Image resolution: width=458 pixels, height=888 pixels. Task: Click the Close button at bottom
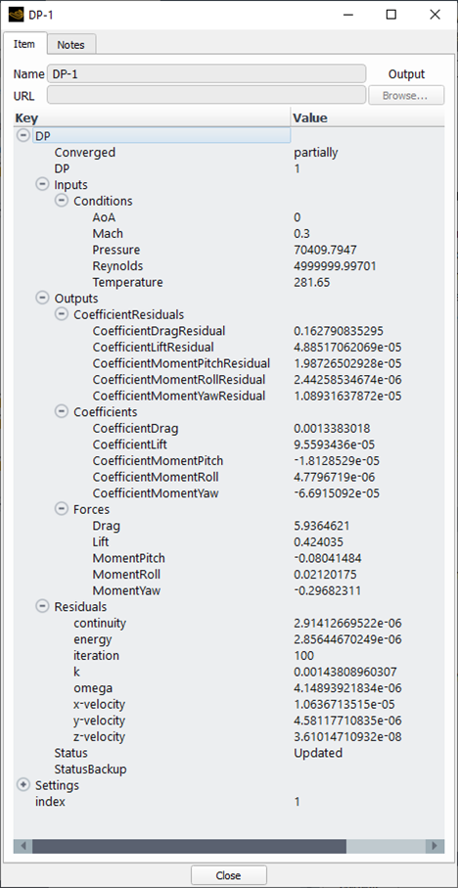coord(229,875)
